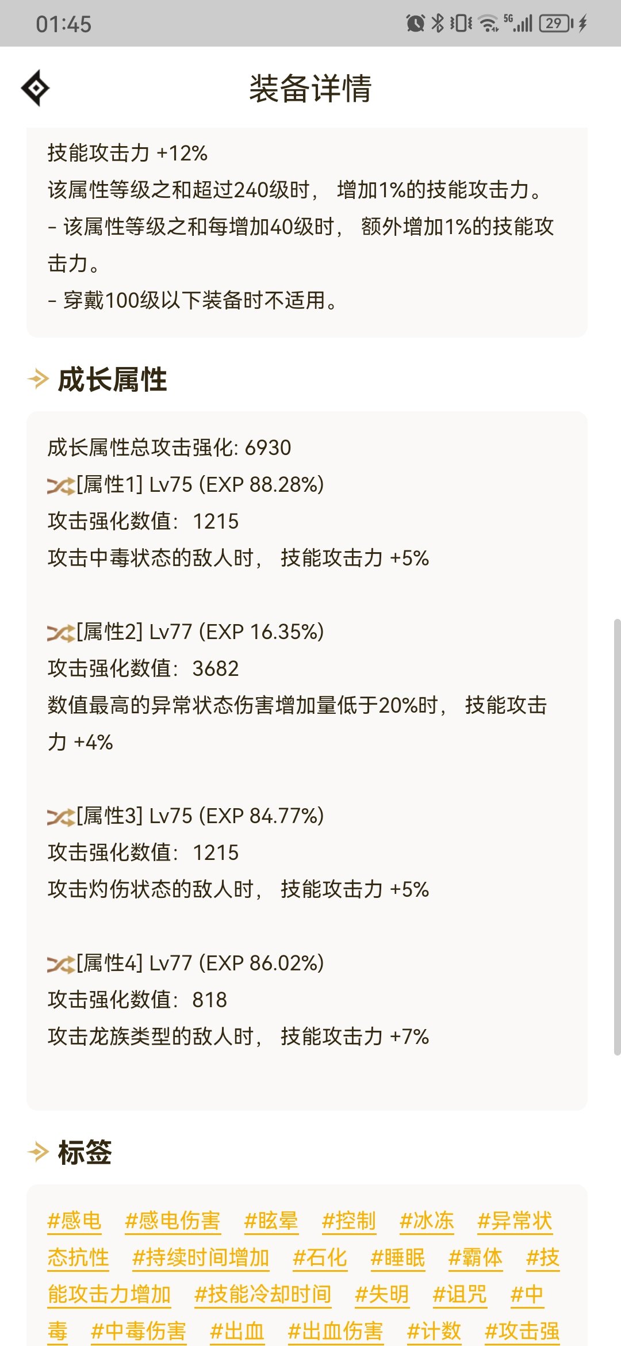Tap the arrow icon next to 标签
621x1346 pixels.
[39, 1152]
